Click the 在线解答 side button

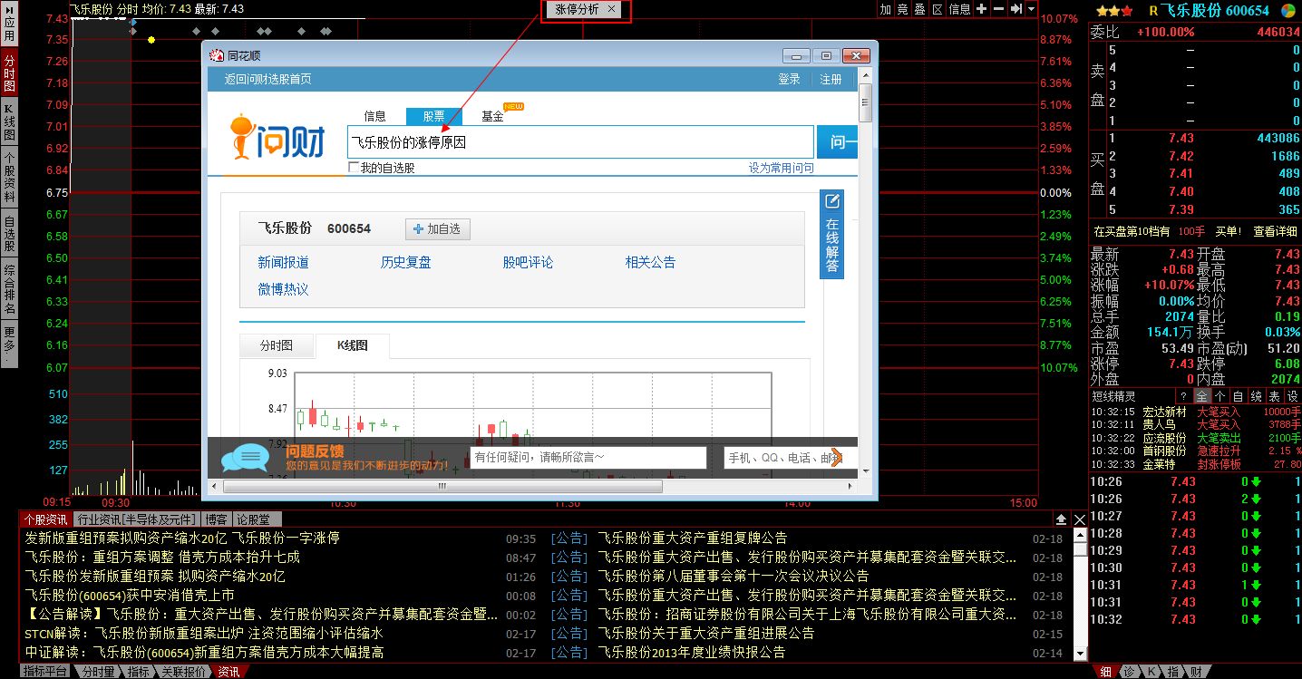pos(832,234)
